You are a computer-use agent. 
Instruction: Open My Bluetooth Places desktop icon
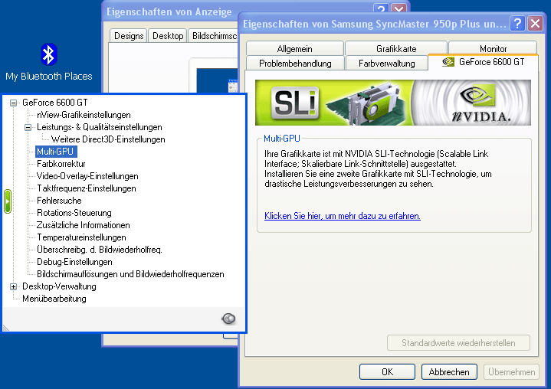coord(48,62)
